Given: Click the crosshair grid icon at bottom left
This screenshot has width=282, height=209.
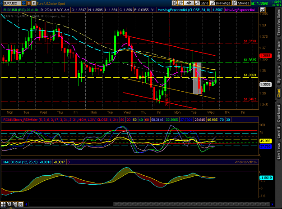Looking at the screenshot, I should 3,204.
